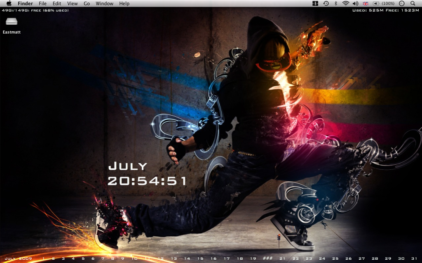Click day 25 in the calendar strip

click(335, 258)
